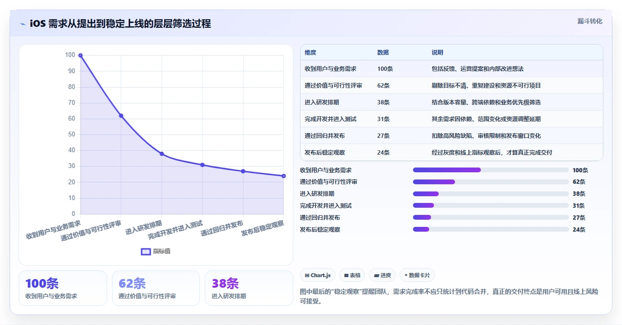Select the Chart.js tag

click(318, 275)
